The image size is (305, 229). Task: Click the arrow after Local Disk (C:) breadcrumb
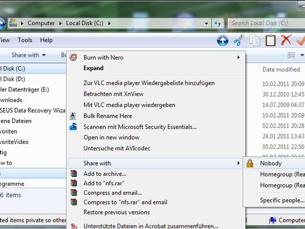(109, 23)
